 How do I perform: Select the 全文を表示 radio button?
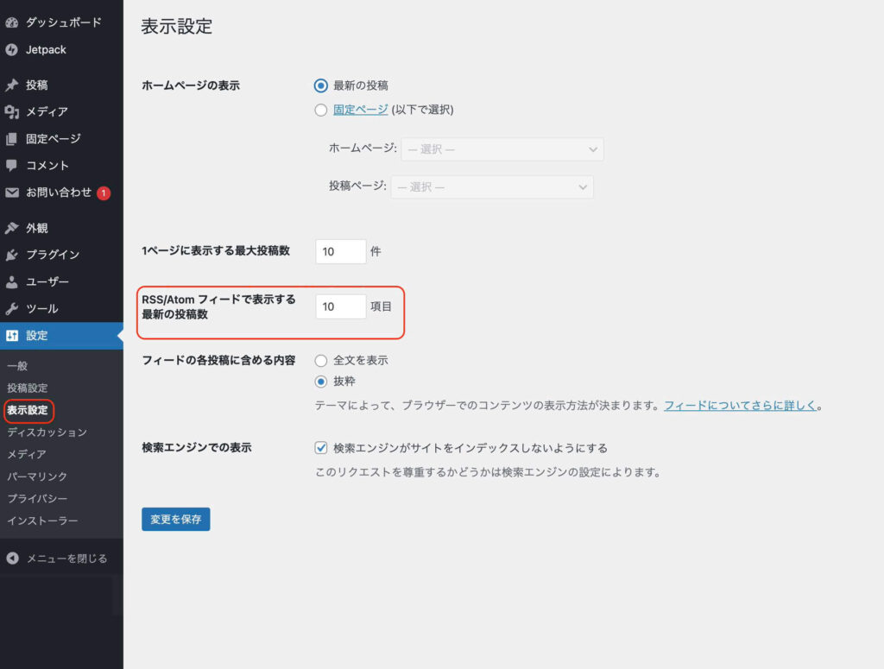tap(321, 360)
